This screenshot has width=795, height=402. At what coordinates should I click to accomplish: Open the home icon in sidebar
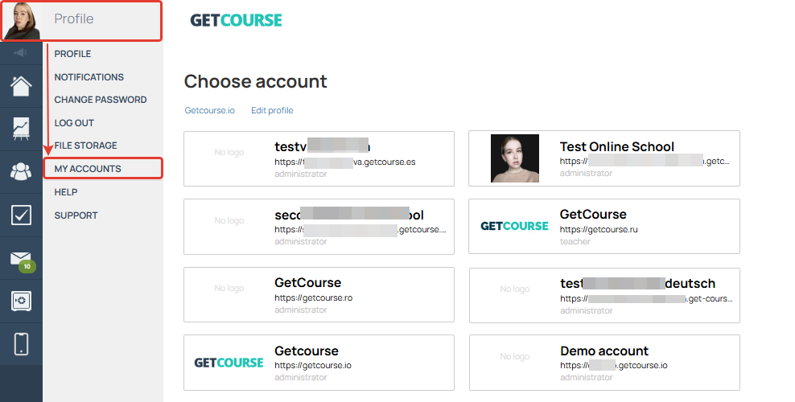[21, 86]
